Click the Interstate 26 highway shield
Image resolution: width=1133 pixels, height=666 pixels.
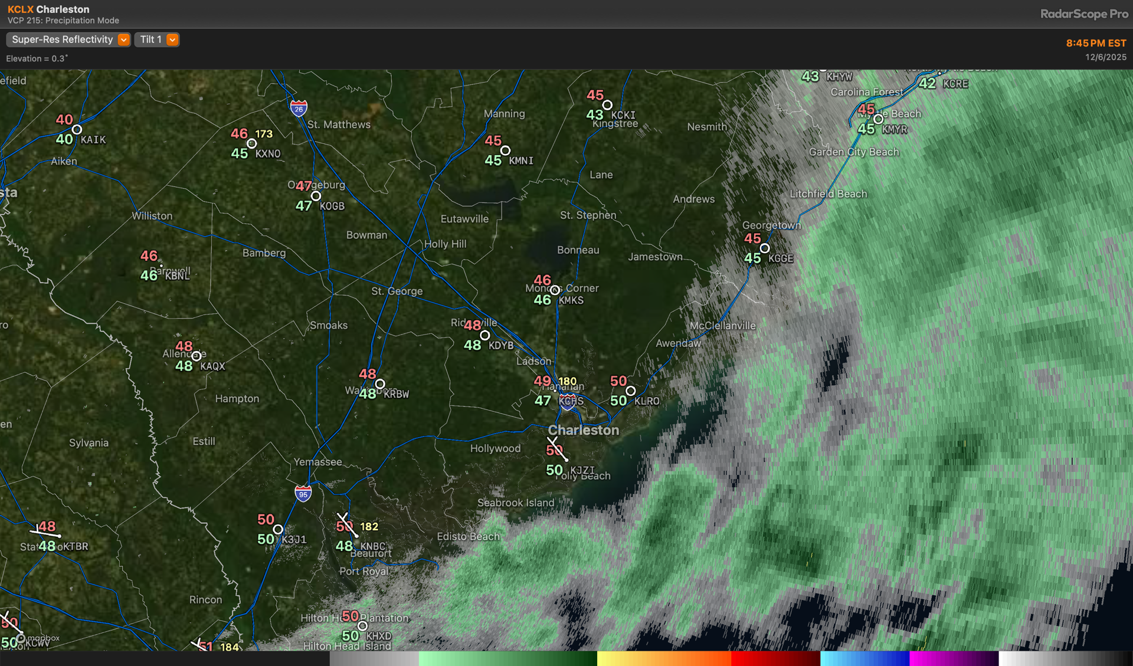(x=299, y=108)
